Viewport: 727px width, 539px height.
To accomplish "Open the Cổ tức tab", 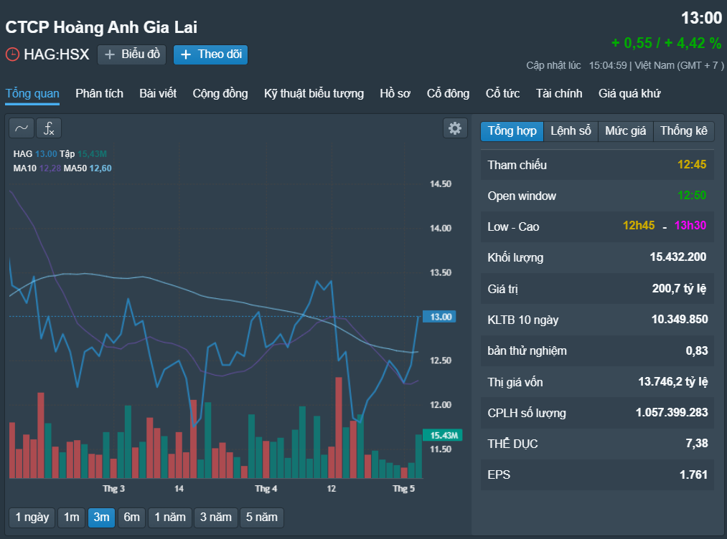I will pos(502,94).
